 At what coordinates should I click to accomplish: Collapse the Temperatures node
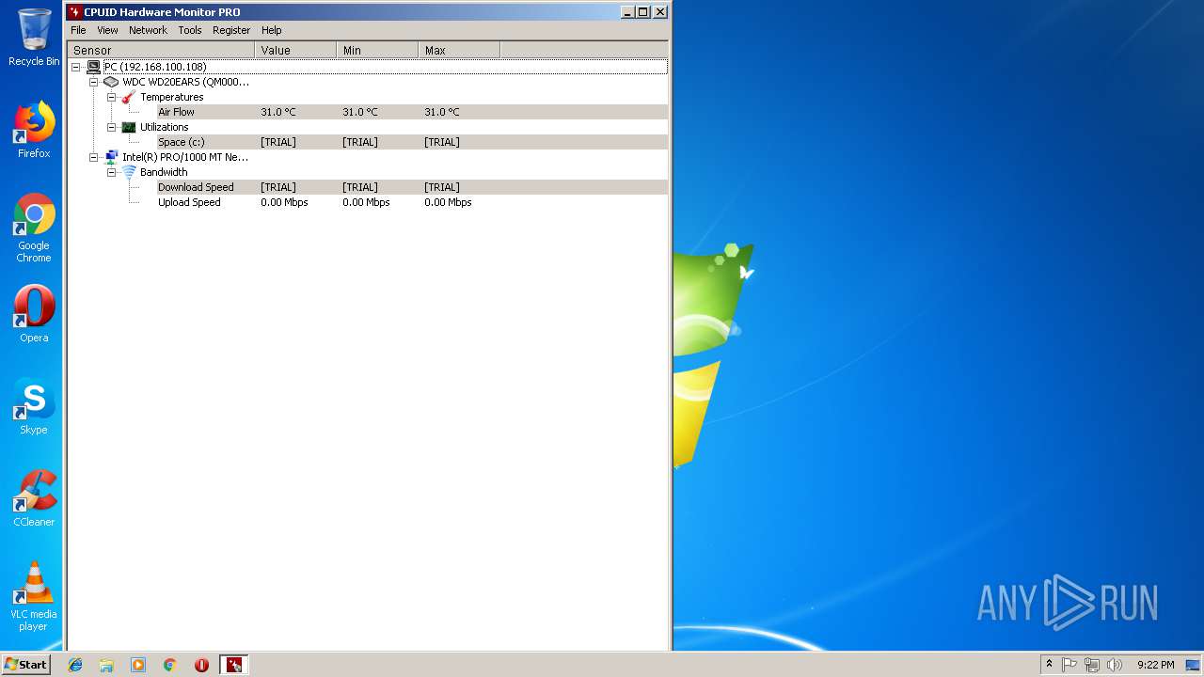pos(111,97)
